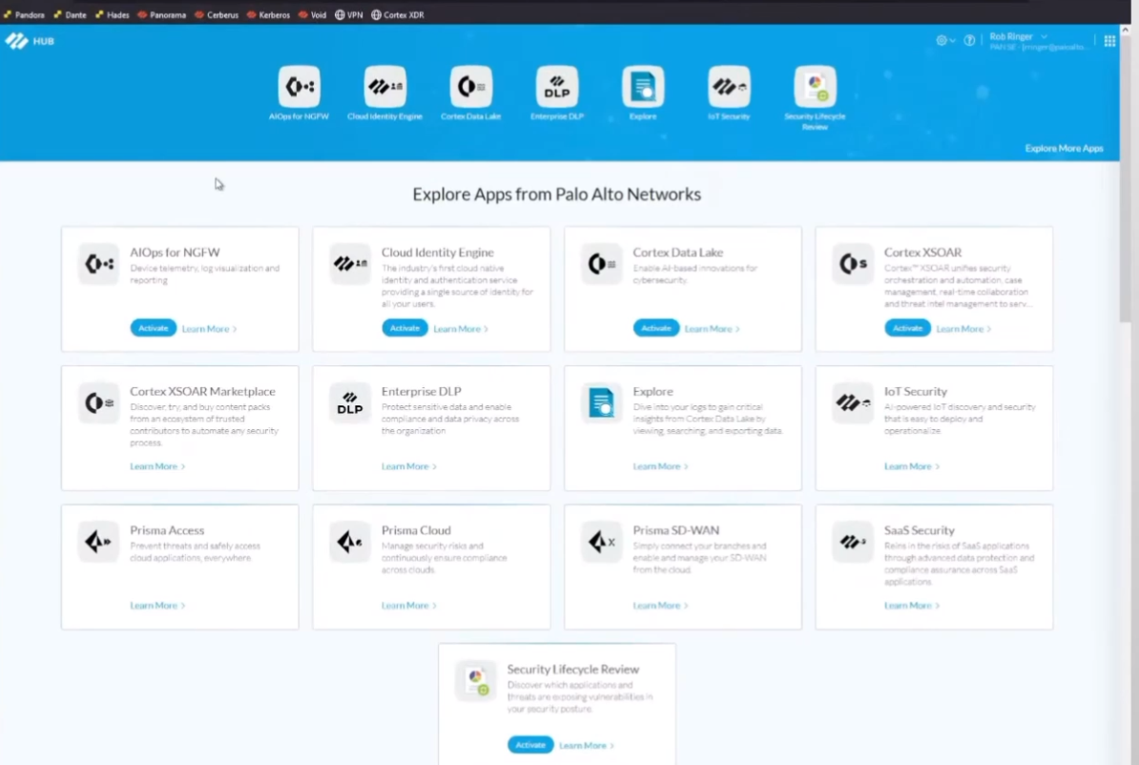Click Prisma Cloud card icon

[x=350, y=541]
